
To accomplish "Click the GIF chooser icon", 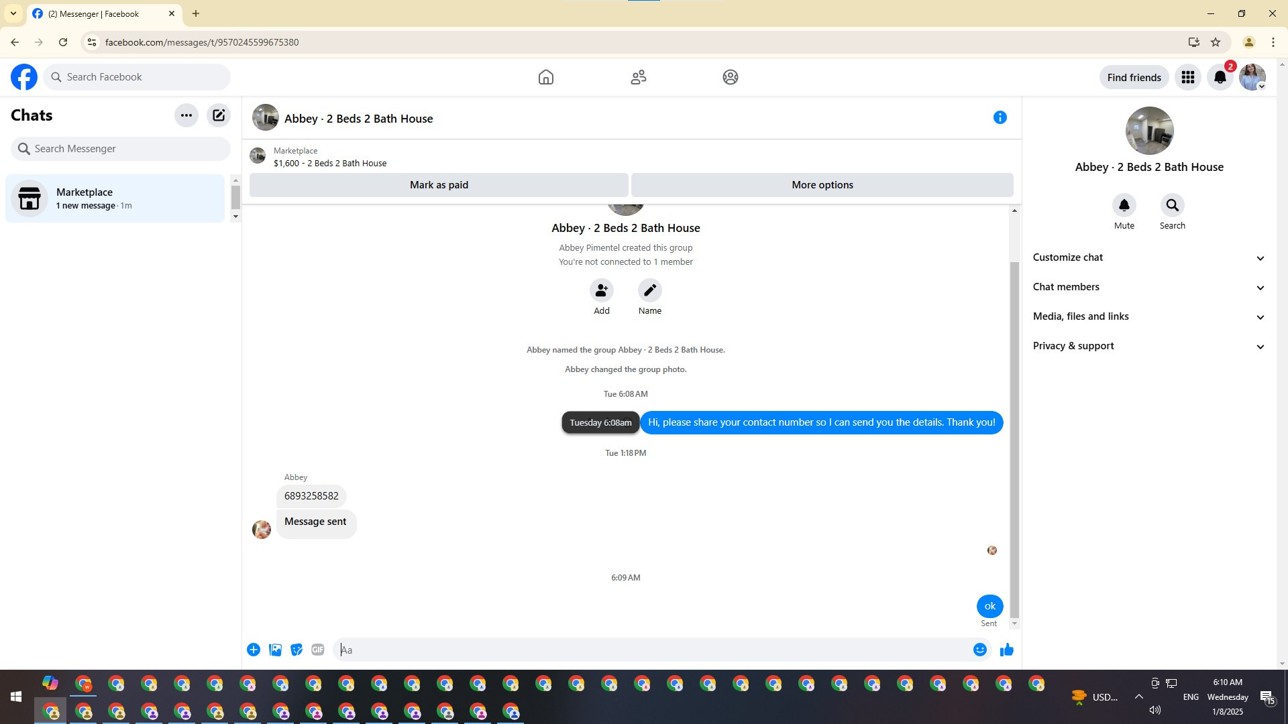I will [318, 650].
